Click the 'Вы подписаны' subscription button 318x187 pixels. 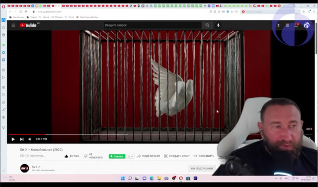(202, 168)
